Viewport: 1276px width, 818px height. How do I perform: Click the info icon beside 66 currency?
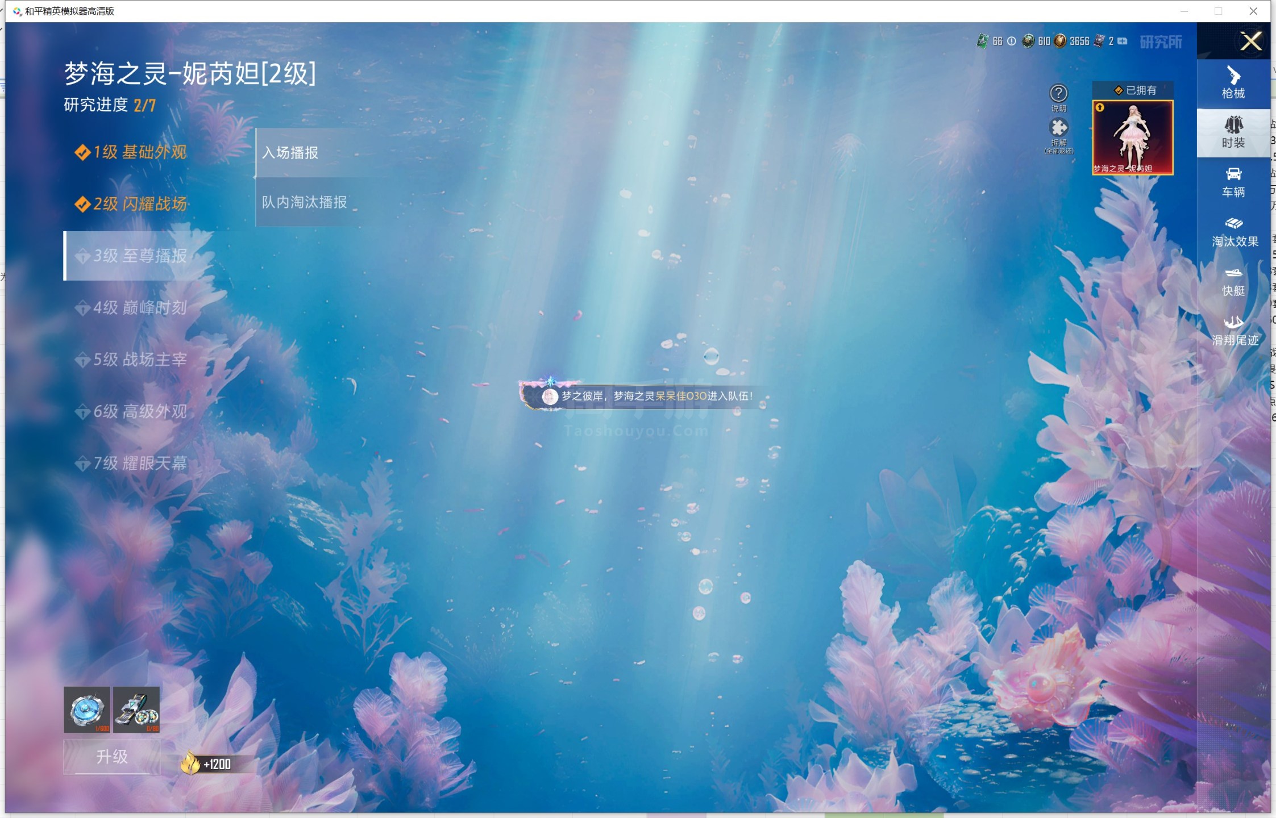tap(1012, 41)
